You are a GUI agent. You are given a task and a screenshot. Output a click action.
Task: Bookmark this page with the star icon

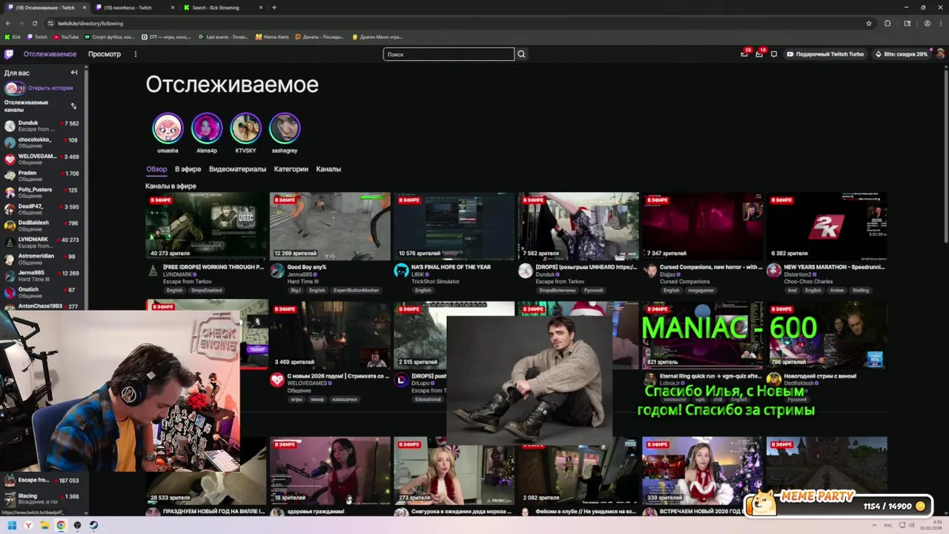869,23
